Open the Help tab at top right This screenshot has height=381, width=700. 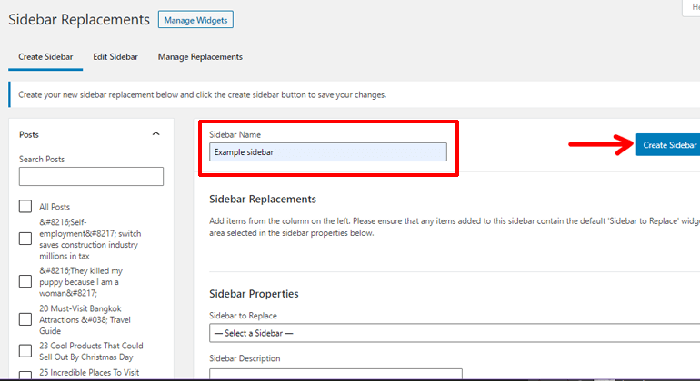(x=691, y=7)
